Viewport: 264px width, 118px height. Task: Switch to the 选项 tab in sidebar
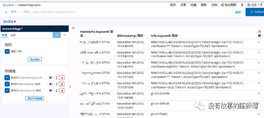[13, 35]
